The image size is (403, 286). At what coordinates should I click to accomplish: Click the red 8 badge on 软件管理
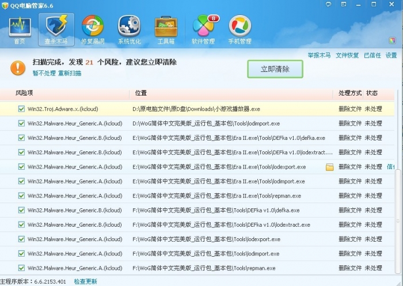[x=214, y=18]
